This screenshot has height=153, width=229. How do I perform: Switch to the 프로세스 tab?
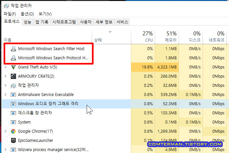pyautogui.click(x=12, y=22)
